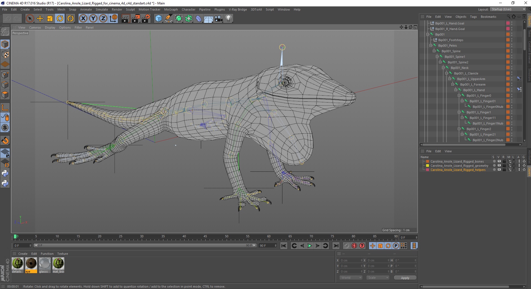Toggle the Parameter (P) keyframe button
Image resolution: width=531 pixels, height=289 pixels.
[396, 246]
